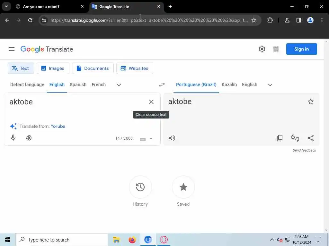Open the browser profile menu
Image resolution: width=329 pixels, height=246 pixels.
click(x=310, y=20)
